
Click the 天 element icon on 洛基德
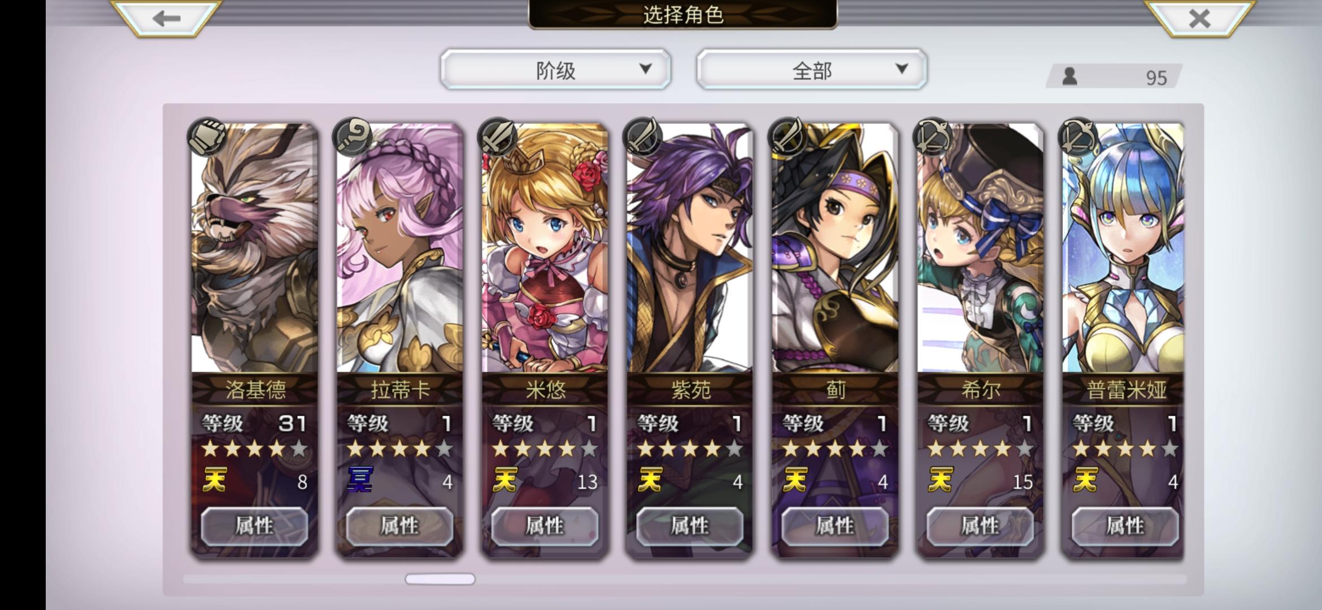pyautogui.click(x=215, y=480)
